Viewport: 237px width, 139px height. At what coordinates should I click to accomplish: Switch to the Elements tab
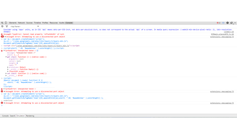point(13,23)
